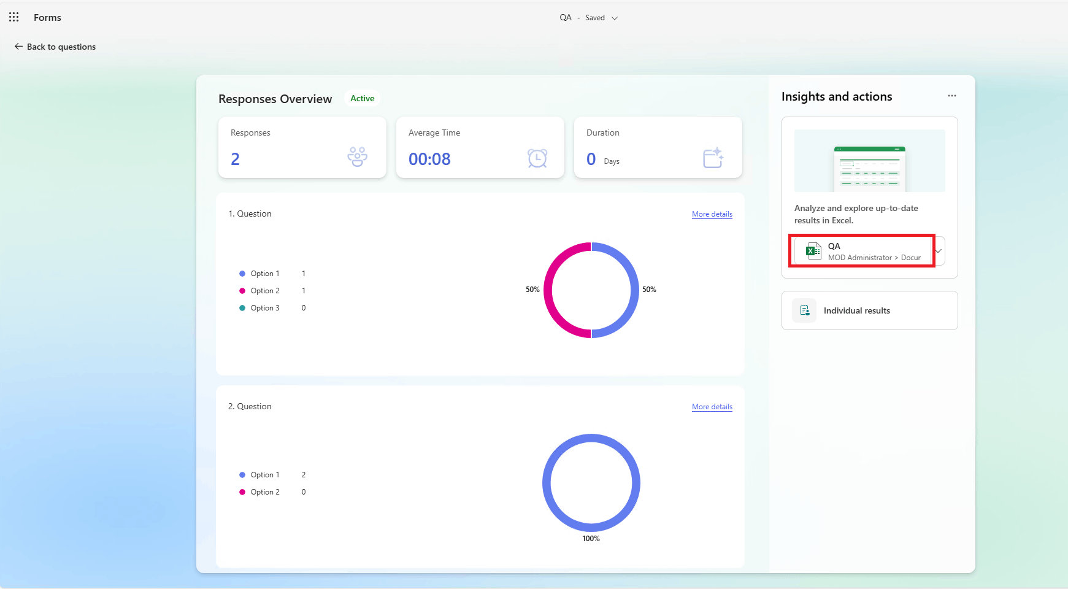The image size is (1068, 589).
Task: Select Back to questions
Action: (55, 47)
